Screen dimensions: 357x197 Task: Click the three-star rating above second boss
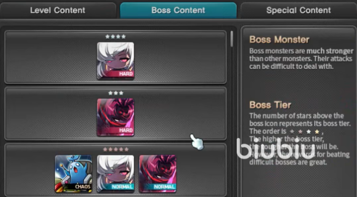115,93
